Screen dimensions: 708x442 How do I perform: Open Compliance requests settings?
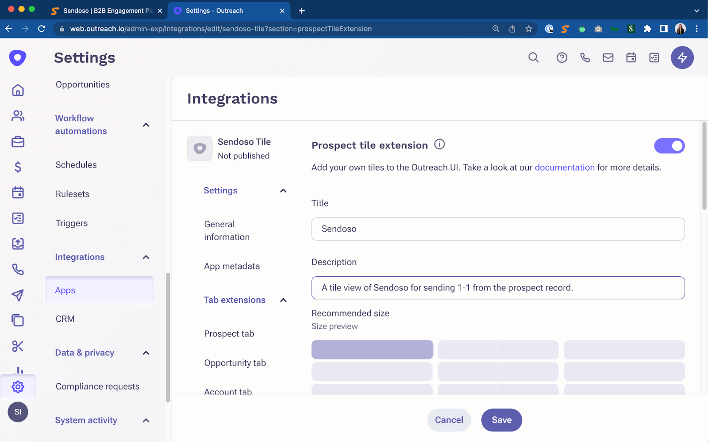97,386
